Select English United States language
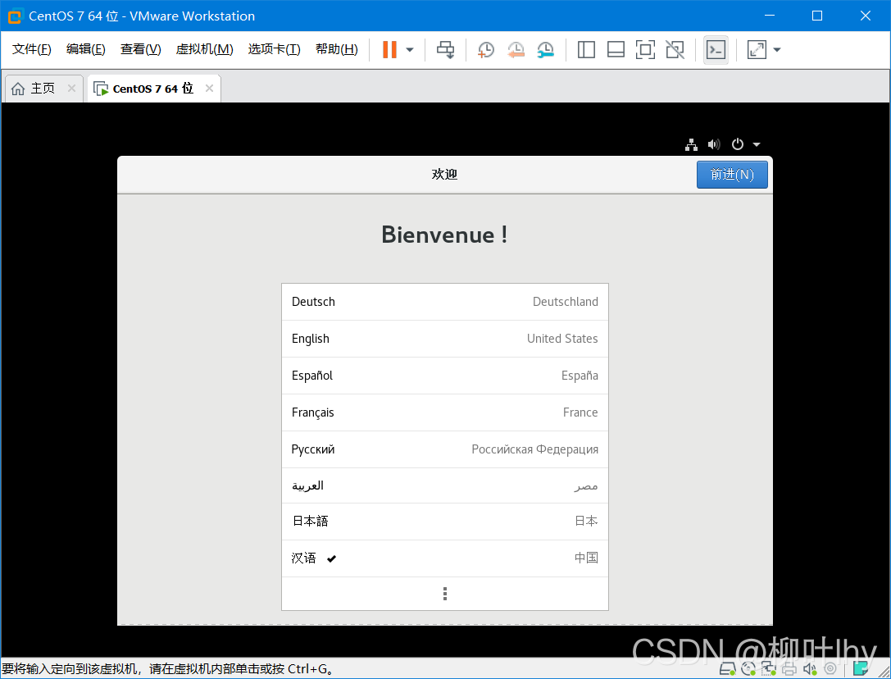Image resolution: width=891 pixels, height=679 pixels. pyautogui.click(x=445, y=339)
